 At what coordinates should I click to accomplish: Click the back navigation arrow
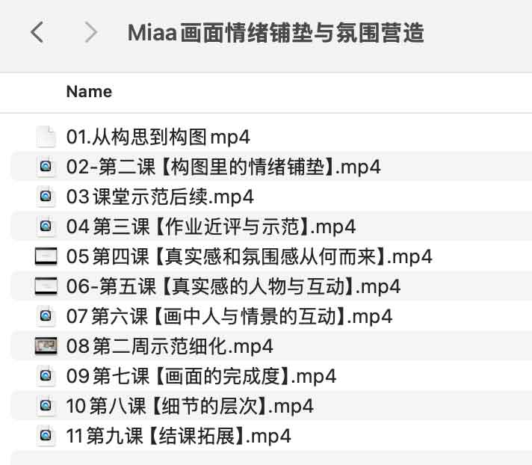coord(37,32)
